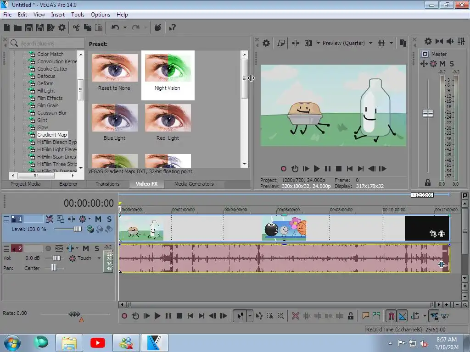Open project Properties gear in main toolbar
Screen dimensions: 470x352
click(x=62, y=27)
